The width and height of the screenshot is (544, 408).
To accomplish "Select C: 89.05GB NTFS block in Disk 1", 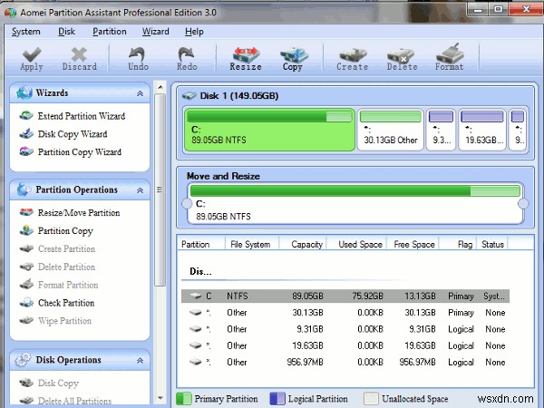I will (269, 130).
